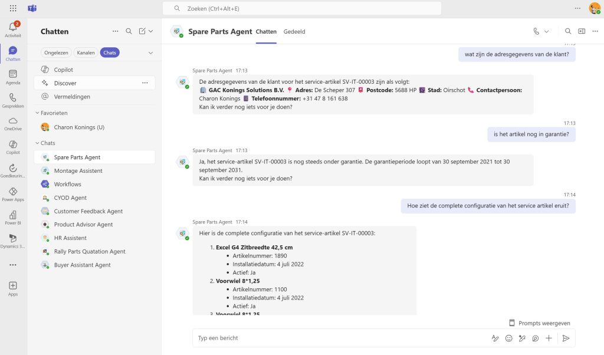Open chat in new window icon

tap(582, 31)
